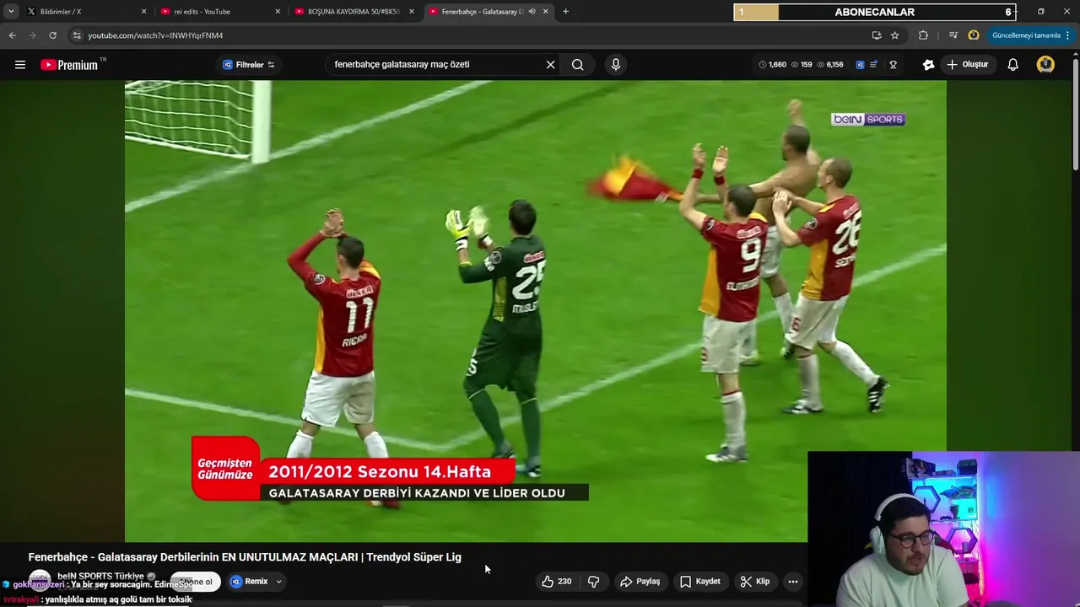Like the video with 230 likes
Viewport: 1080px width, 607px height.
(x=556, y=581)
